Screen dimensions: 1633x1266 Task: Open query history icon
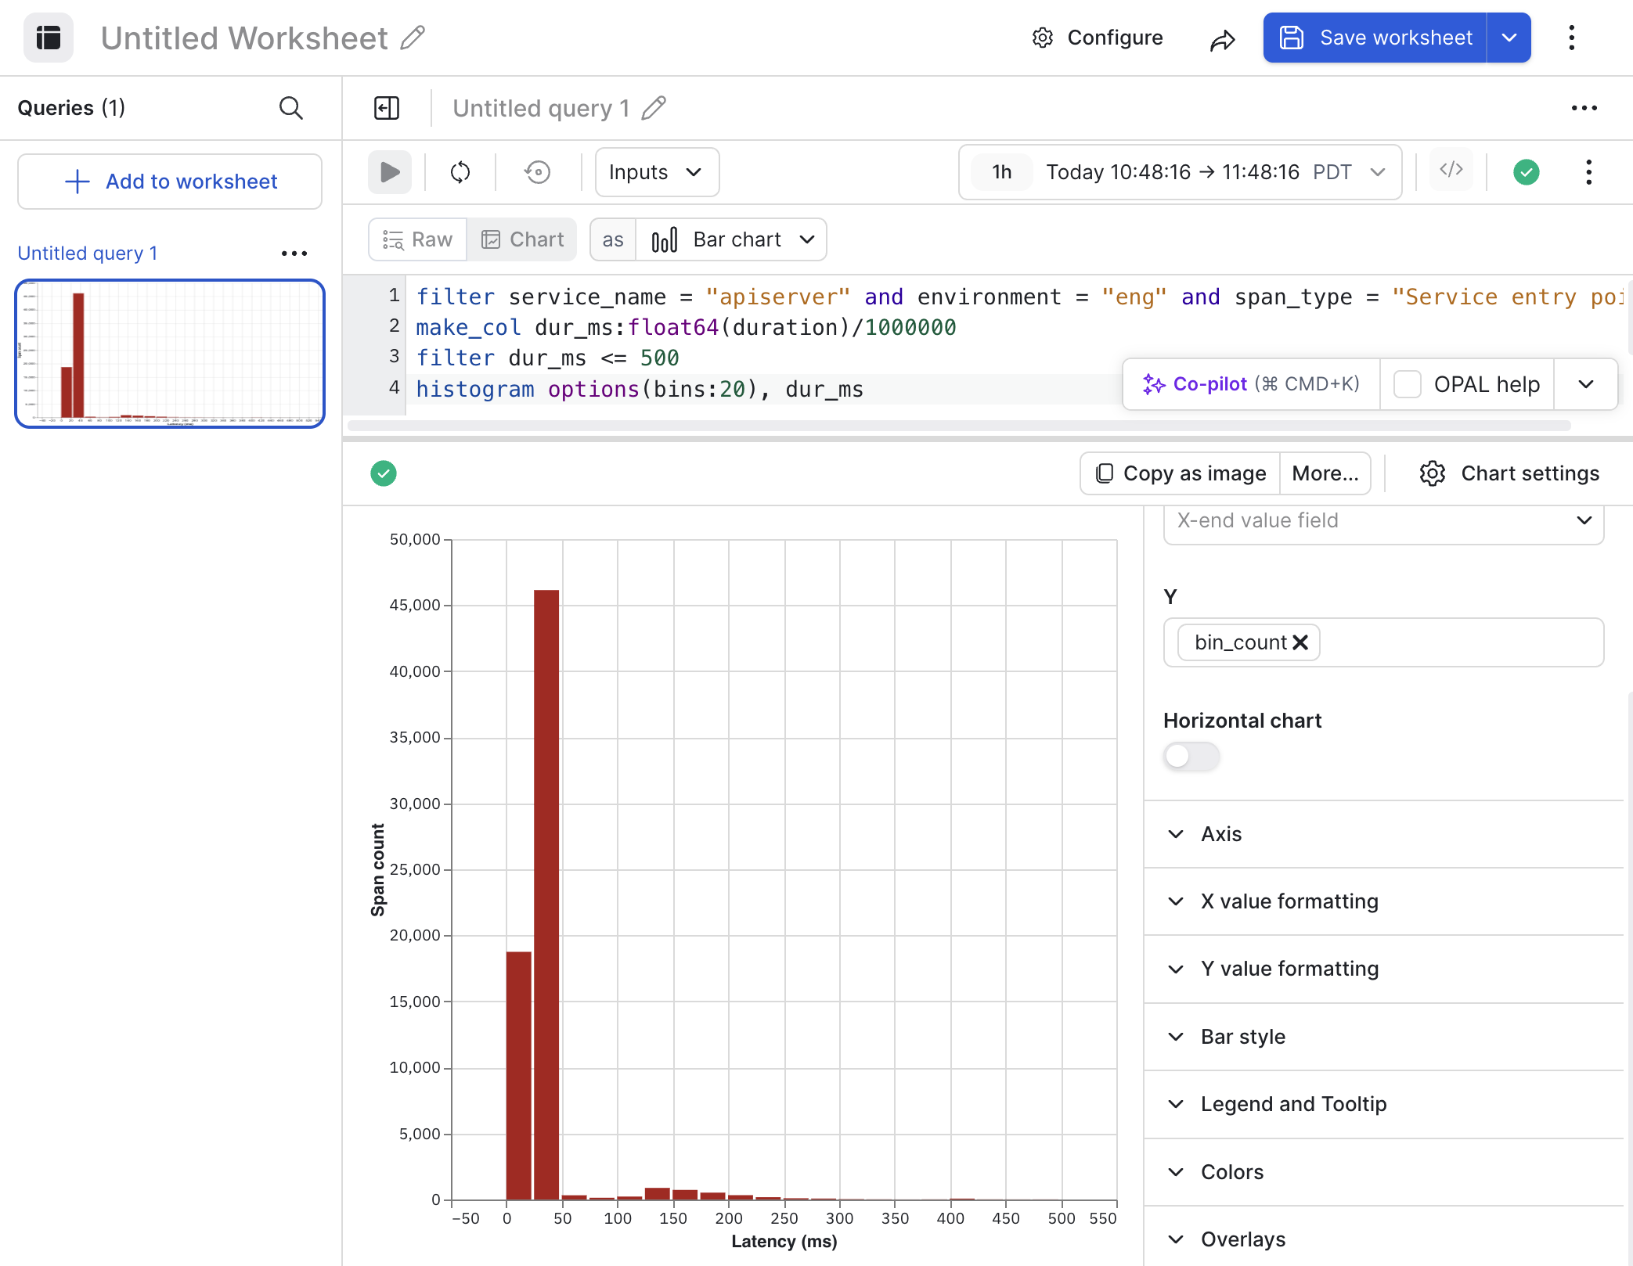point(538,172)
